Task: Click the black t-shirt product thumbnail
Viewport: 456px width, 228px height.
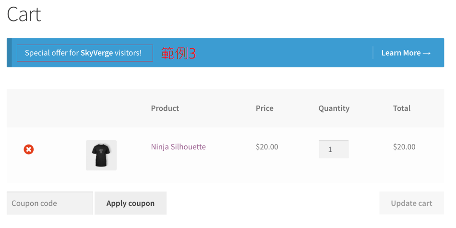Action: (101, 155)
